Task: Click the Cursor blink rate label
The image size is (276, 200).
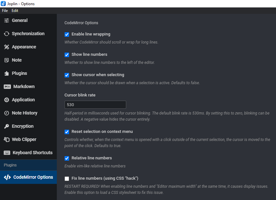Action: tap(80, 95)
